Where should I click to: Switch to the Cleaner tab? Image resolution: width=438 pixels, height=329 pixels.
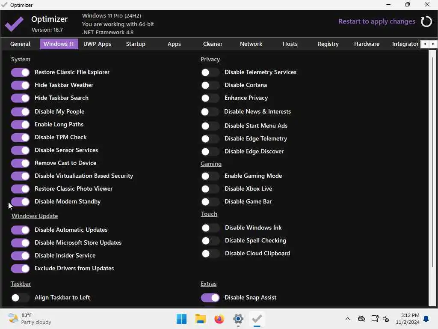[213, 44]
